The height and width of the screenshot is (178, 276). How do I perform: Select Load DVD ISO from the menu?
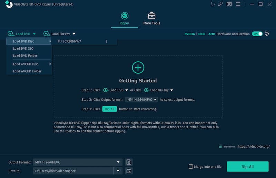click(x=23, y=49)
